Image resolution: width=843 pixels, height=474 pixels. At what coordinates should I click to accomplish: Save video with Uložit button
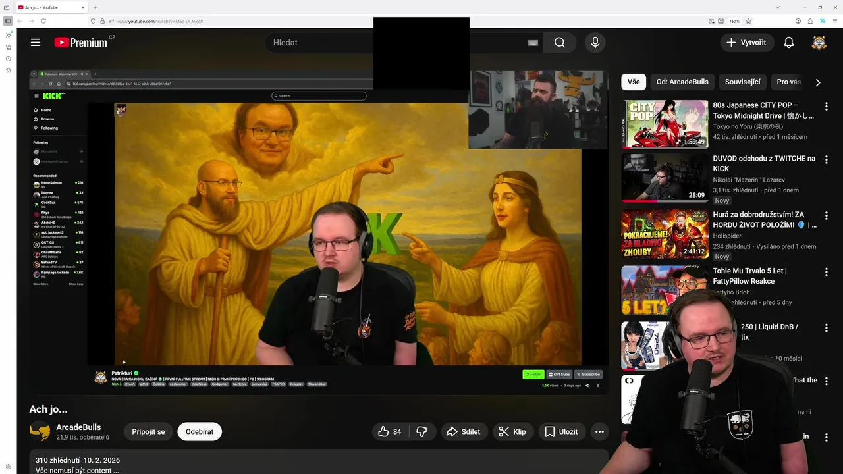[x=561, y=431]
